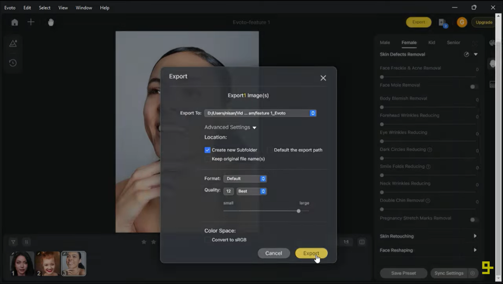Select the portrait retouching panel icon on the right

pos(493,63)
